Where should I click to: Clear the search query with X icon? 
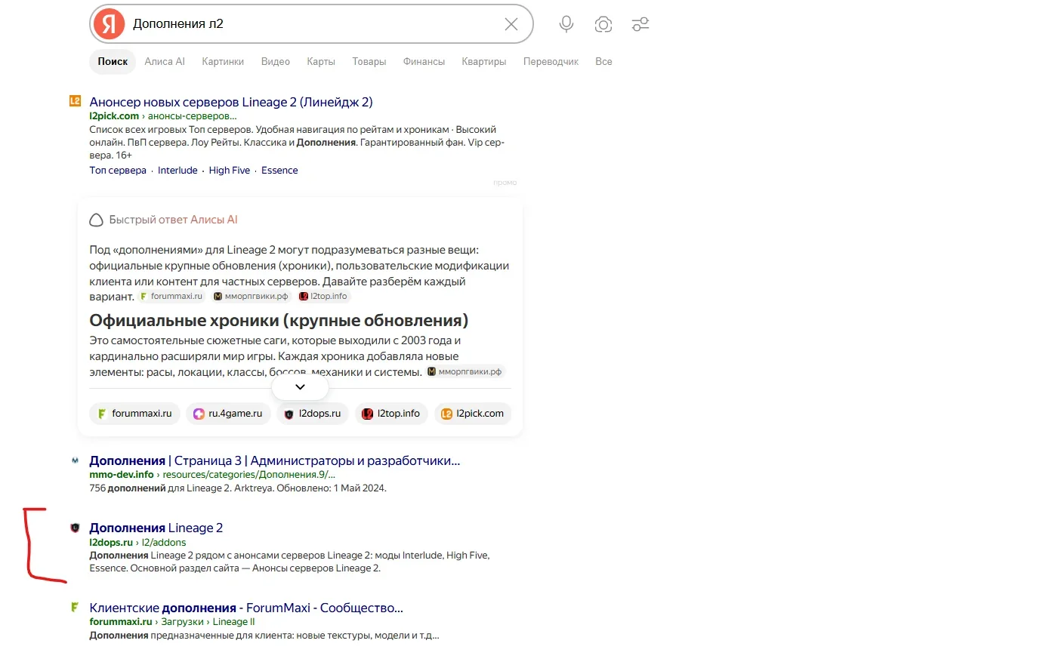tap(511, 24)
